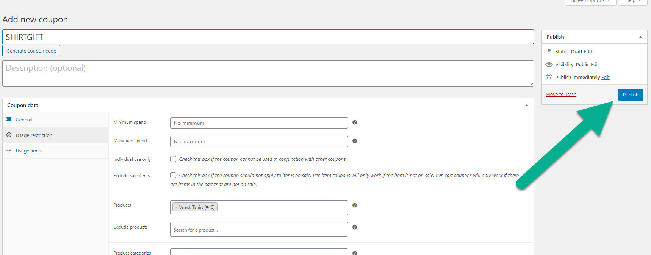Click the help icon beside Maximum spend
The height and width of the screenshot is (255, 651).
point(355,141)
